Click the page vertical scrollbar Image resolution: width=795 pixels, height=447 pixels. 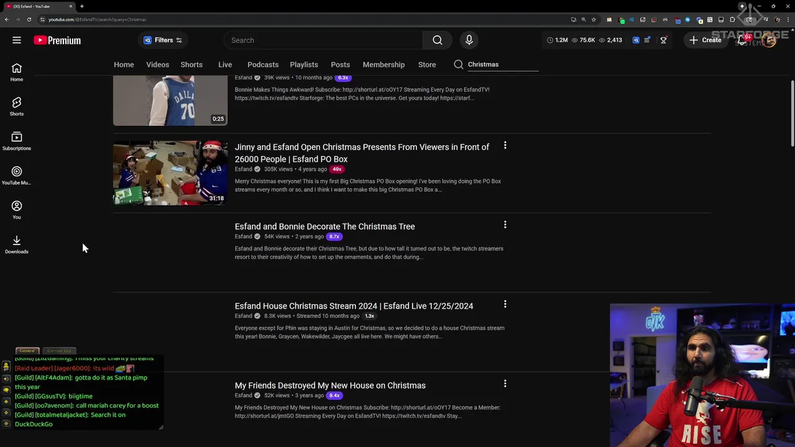click(x=792, y=115)
